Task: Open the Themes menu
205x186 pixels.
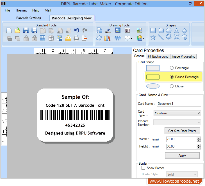Action: pyautogui.click(x=21, y=10)
